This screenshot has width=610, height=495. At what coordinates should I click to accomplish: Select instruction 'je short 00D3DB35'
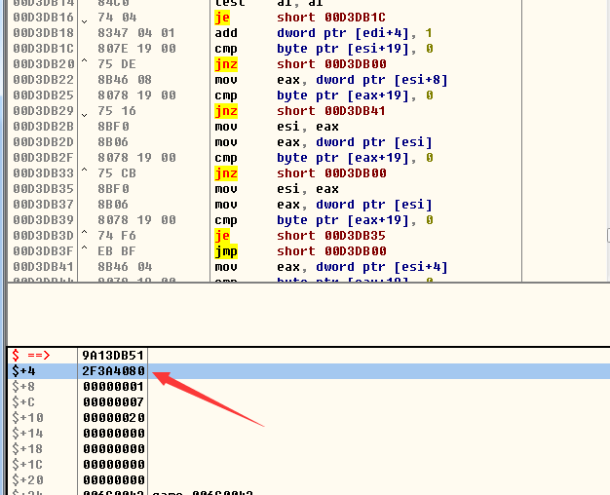click(300, 236)
